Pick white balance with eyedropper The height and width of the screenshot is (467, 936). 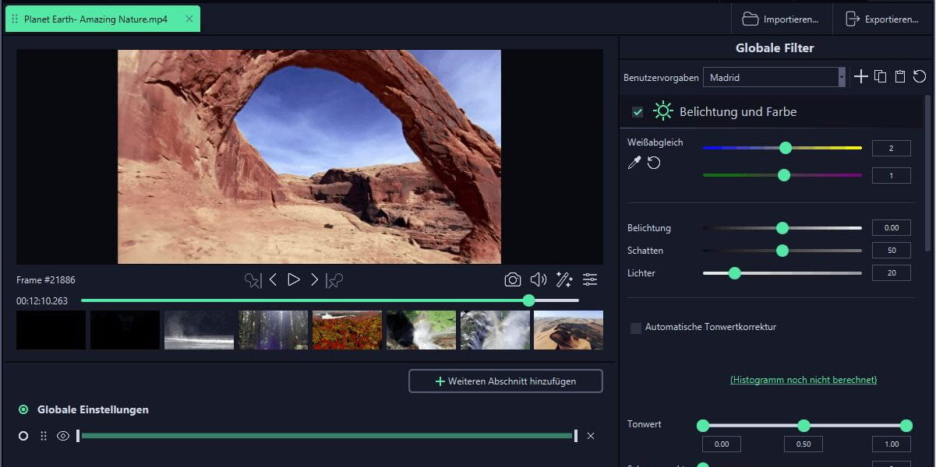(x=635, y=163)
